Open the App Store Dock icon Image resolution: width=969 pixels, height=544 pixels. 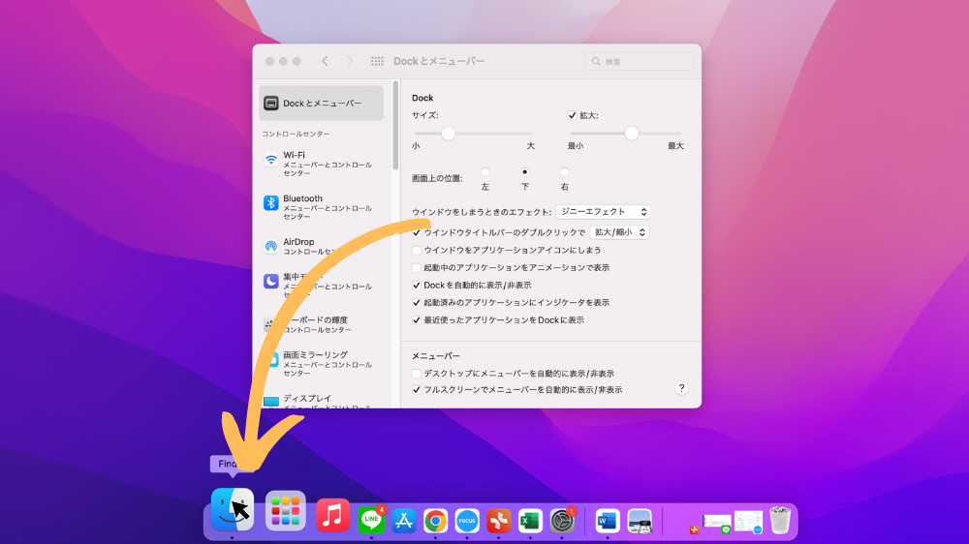click(x=403, y=521)
